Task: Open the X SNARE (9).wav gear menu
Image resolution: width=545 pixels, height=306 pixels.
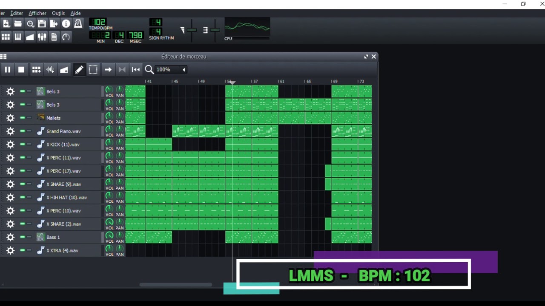Action: (10, 184)
